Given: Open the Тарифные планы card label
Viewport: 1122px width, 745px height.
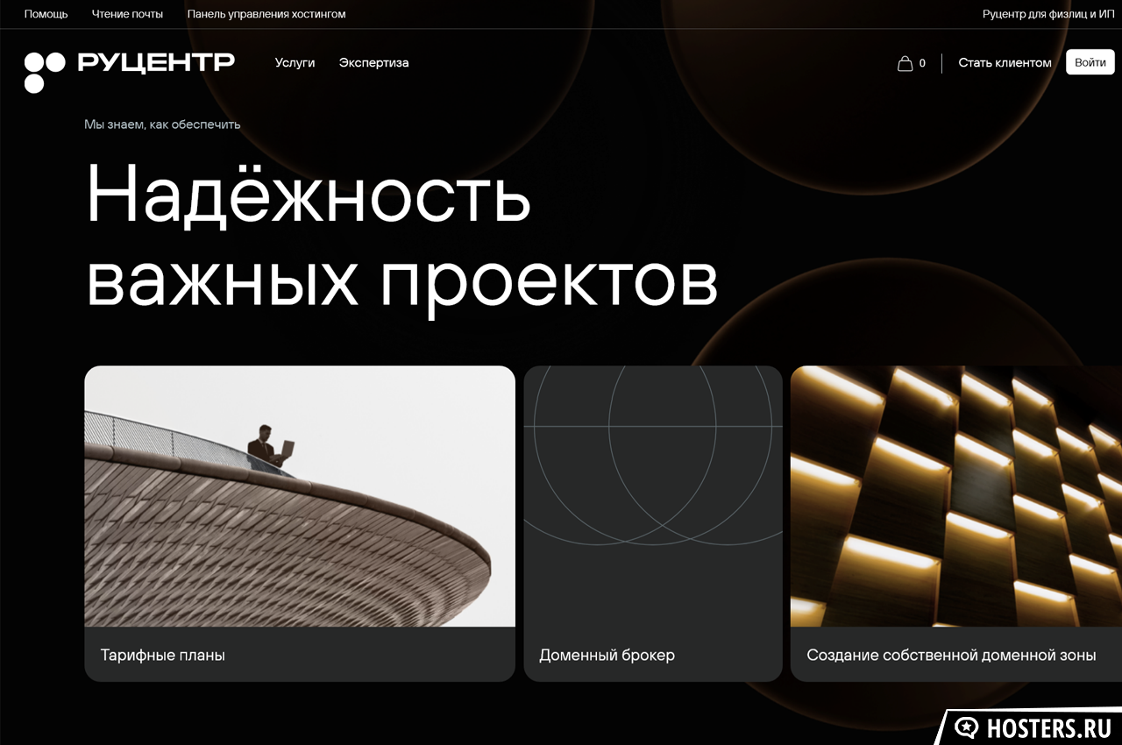Looking at the screenshot, I should coord(163,655).
